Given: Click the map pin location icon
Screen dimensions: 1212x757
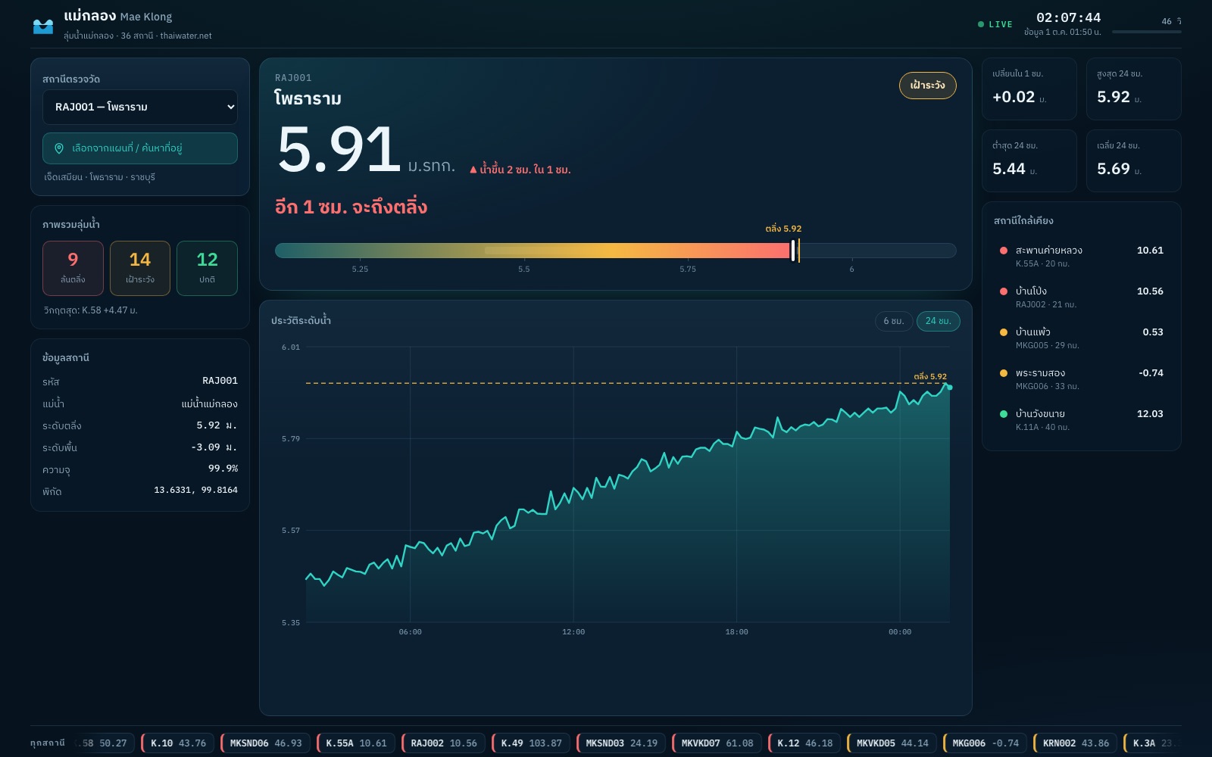Looking at the screenshot, I should pyautogui.click(x=59, y=148).
